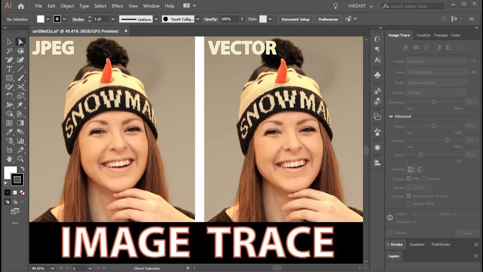Collapse the Advanced section in Image Trace
The image size is (483, 272).
tap(391, 116)
